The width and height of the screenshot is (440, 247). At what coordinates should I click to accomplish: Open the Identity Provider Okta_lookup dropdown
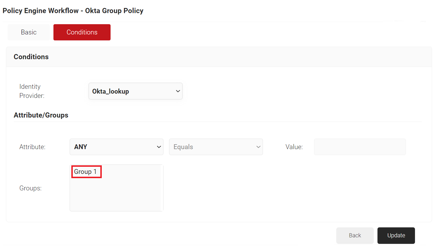coord(136,91)
